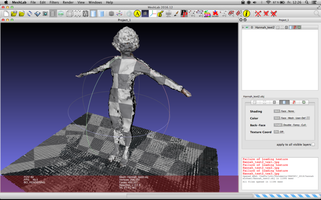Take a snapshot with the camera icon

point(45,13)
